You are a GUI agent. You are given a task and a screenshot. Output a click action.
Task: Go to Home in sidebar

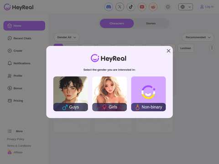pos(24,26)
